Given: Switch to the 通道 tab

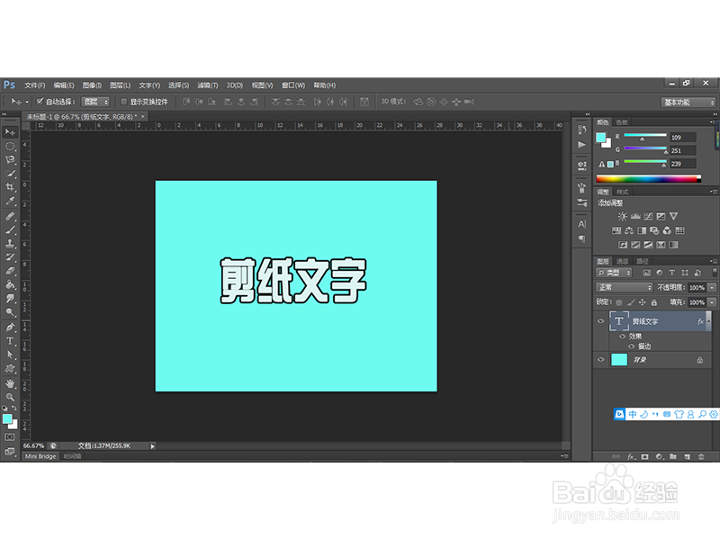Looking at the screenshot, I should coord(622,261).
